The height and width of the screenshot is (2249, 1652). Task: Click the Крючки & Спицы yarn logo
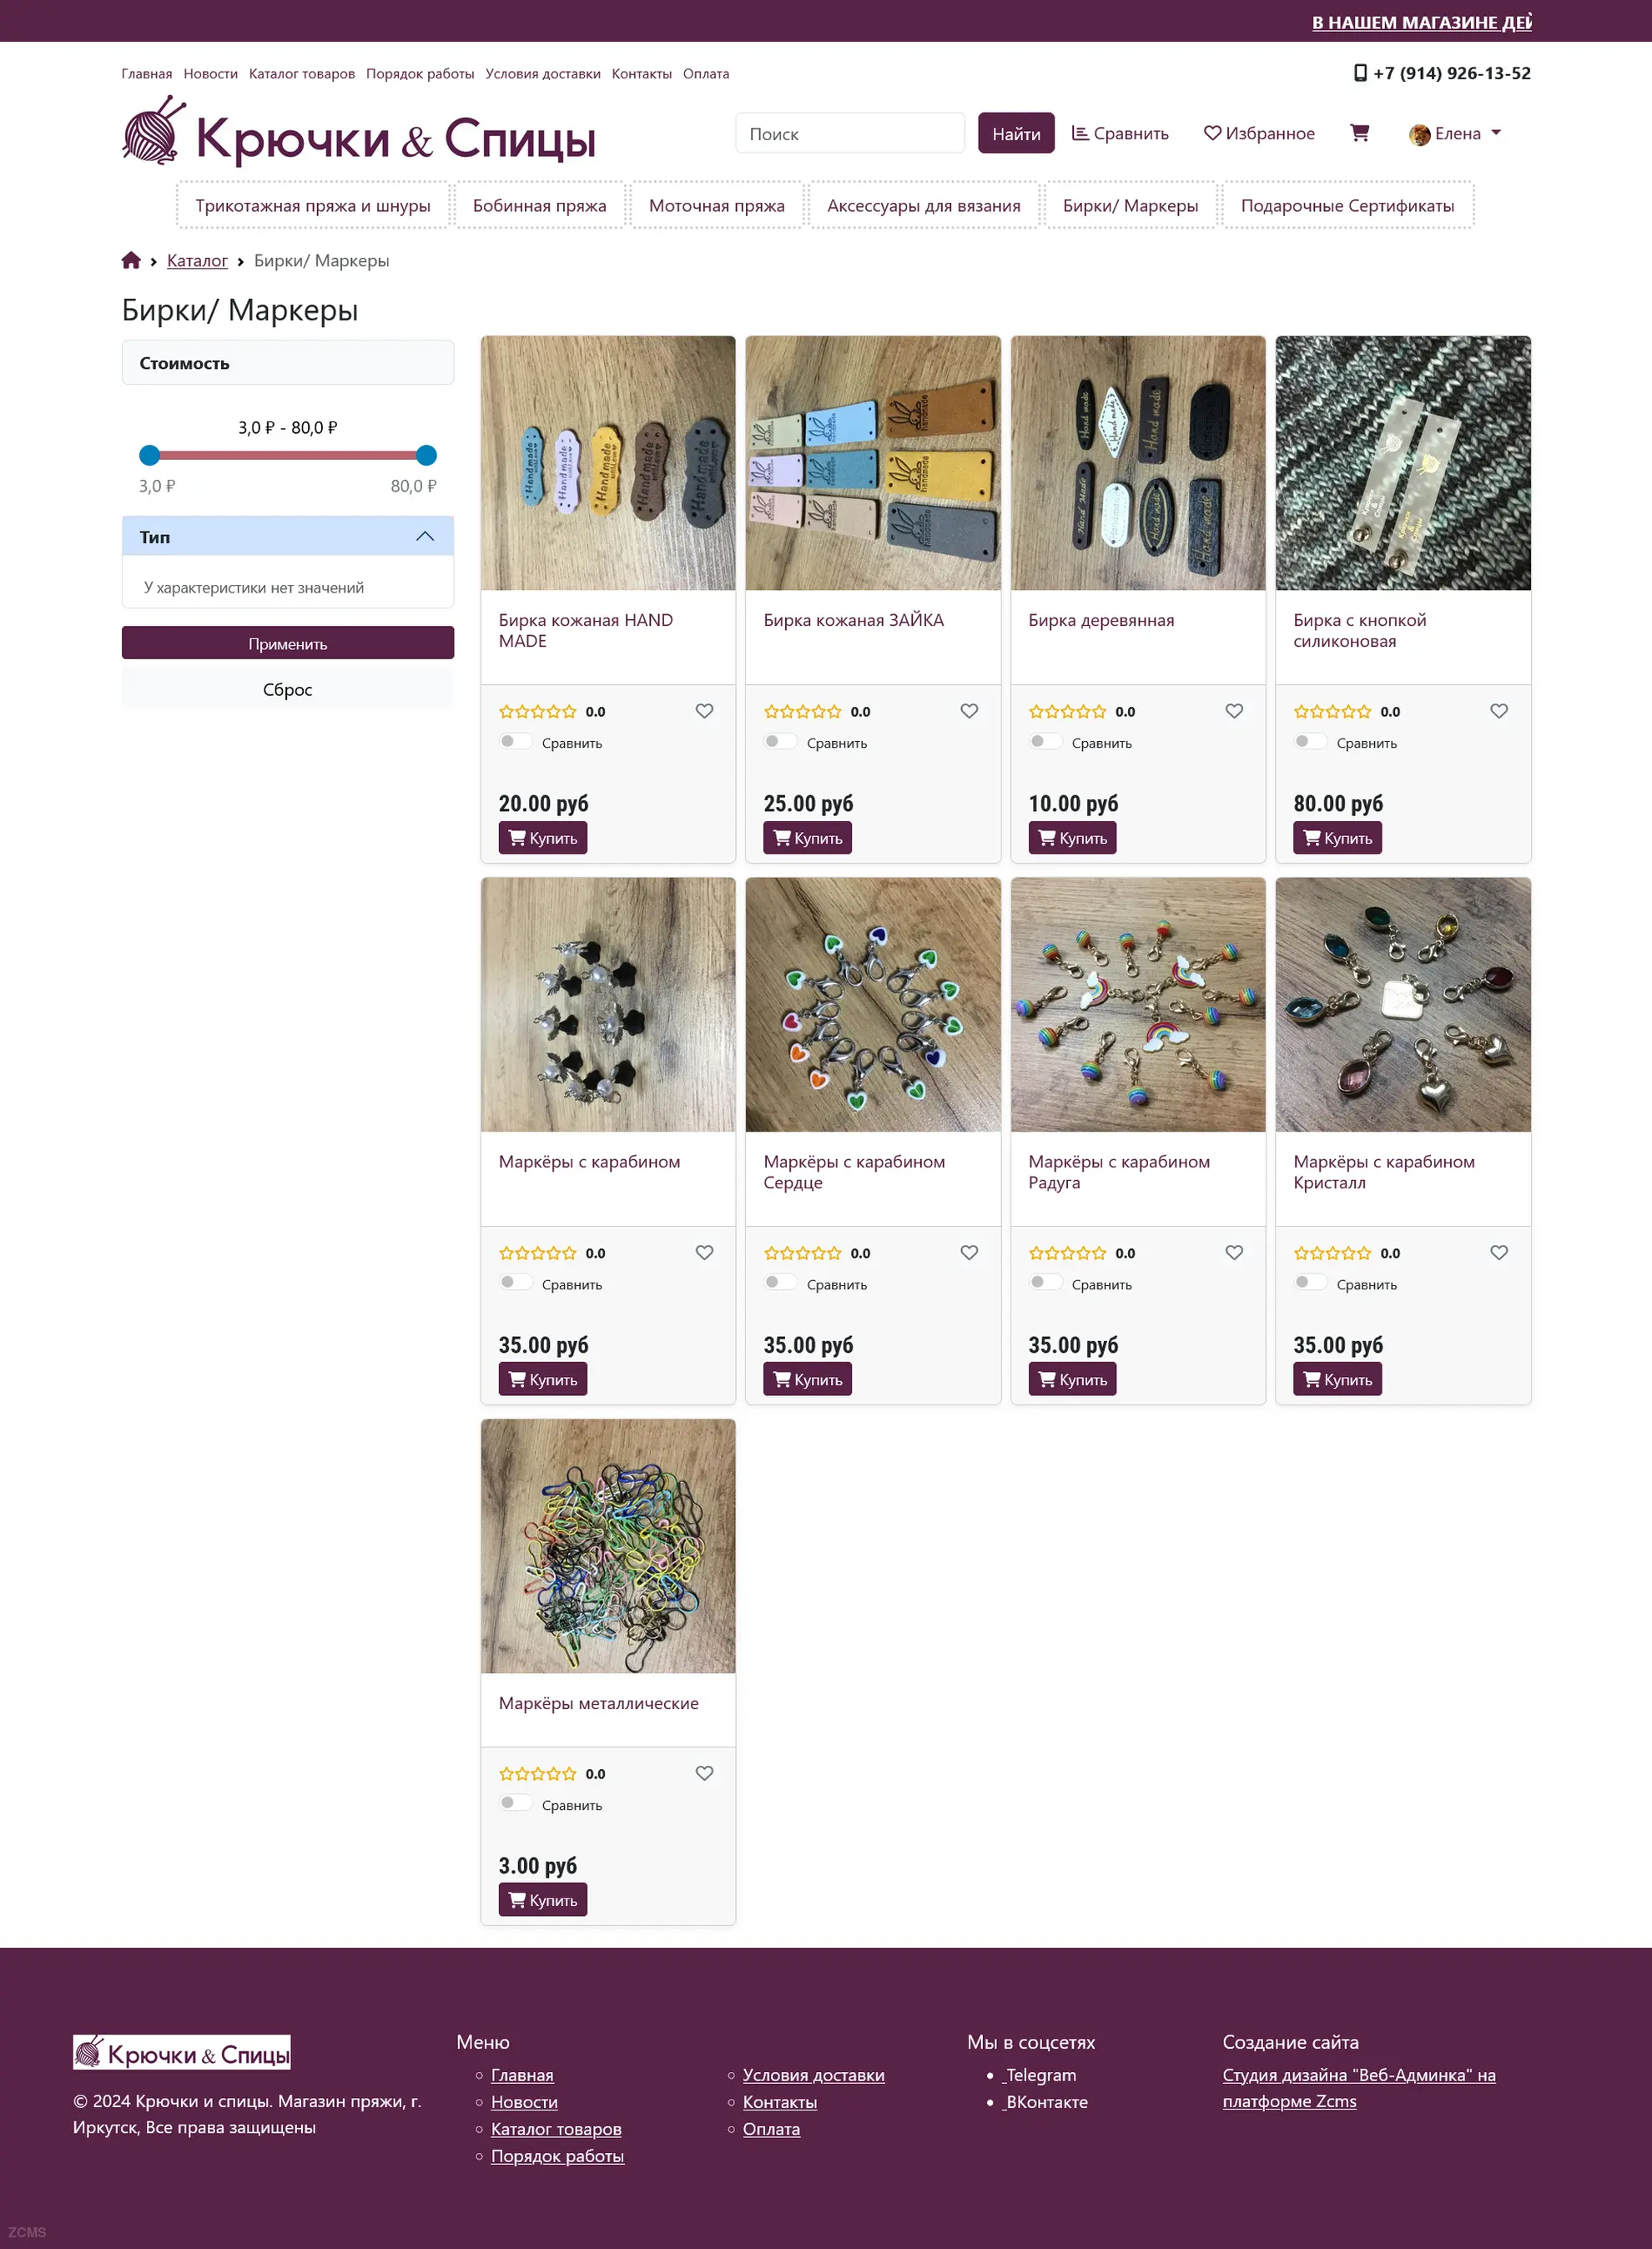[x=358, y=134]
